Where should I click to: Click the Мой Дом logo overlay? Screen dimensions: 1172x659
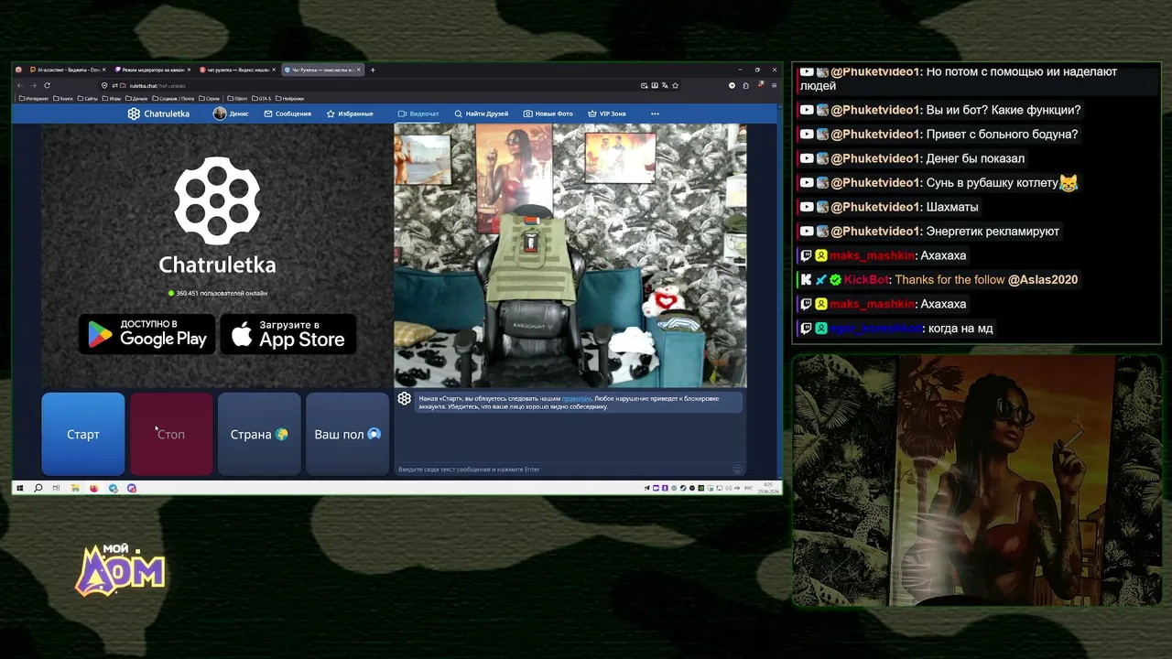coord(121,570)
